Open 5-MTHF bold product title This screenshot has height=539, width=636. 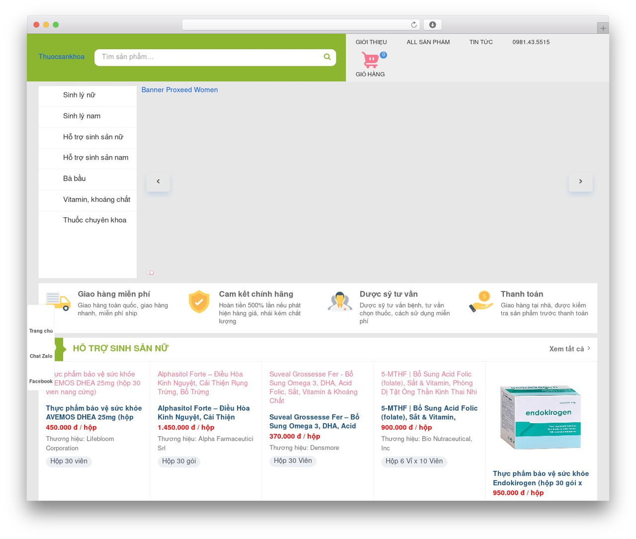pyautogui.click(x=429, y=413)
